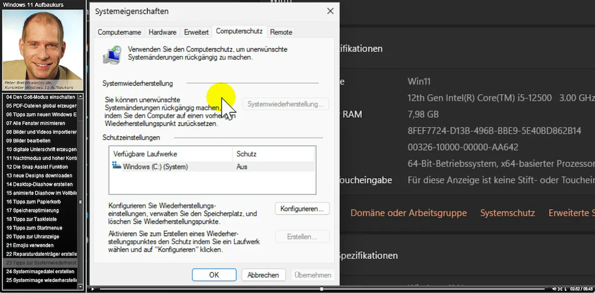Open chapter 13 neue Designs downloaden
595x293 pixels.
coord(40,175)
